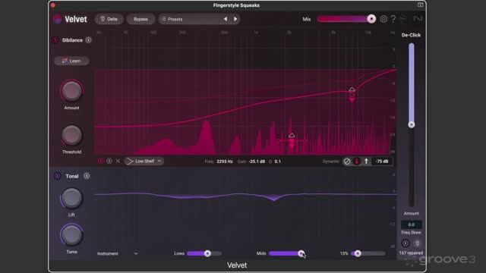This screenshot has height=273, width=486.
Task: Select the high shelf band node
Action: (352, 94)
